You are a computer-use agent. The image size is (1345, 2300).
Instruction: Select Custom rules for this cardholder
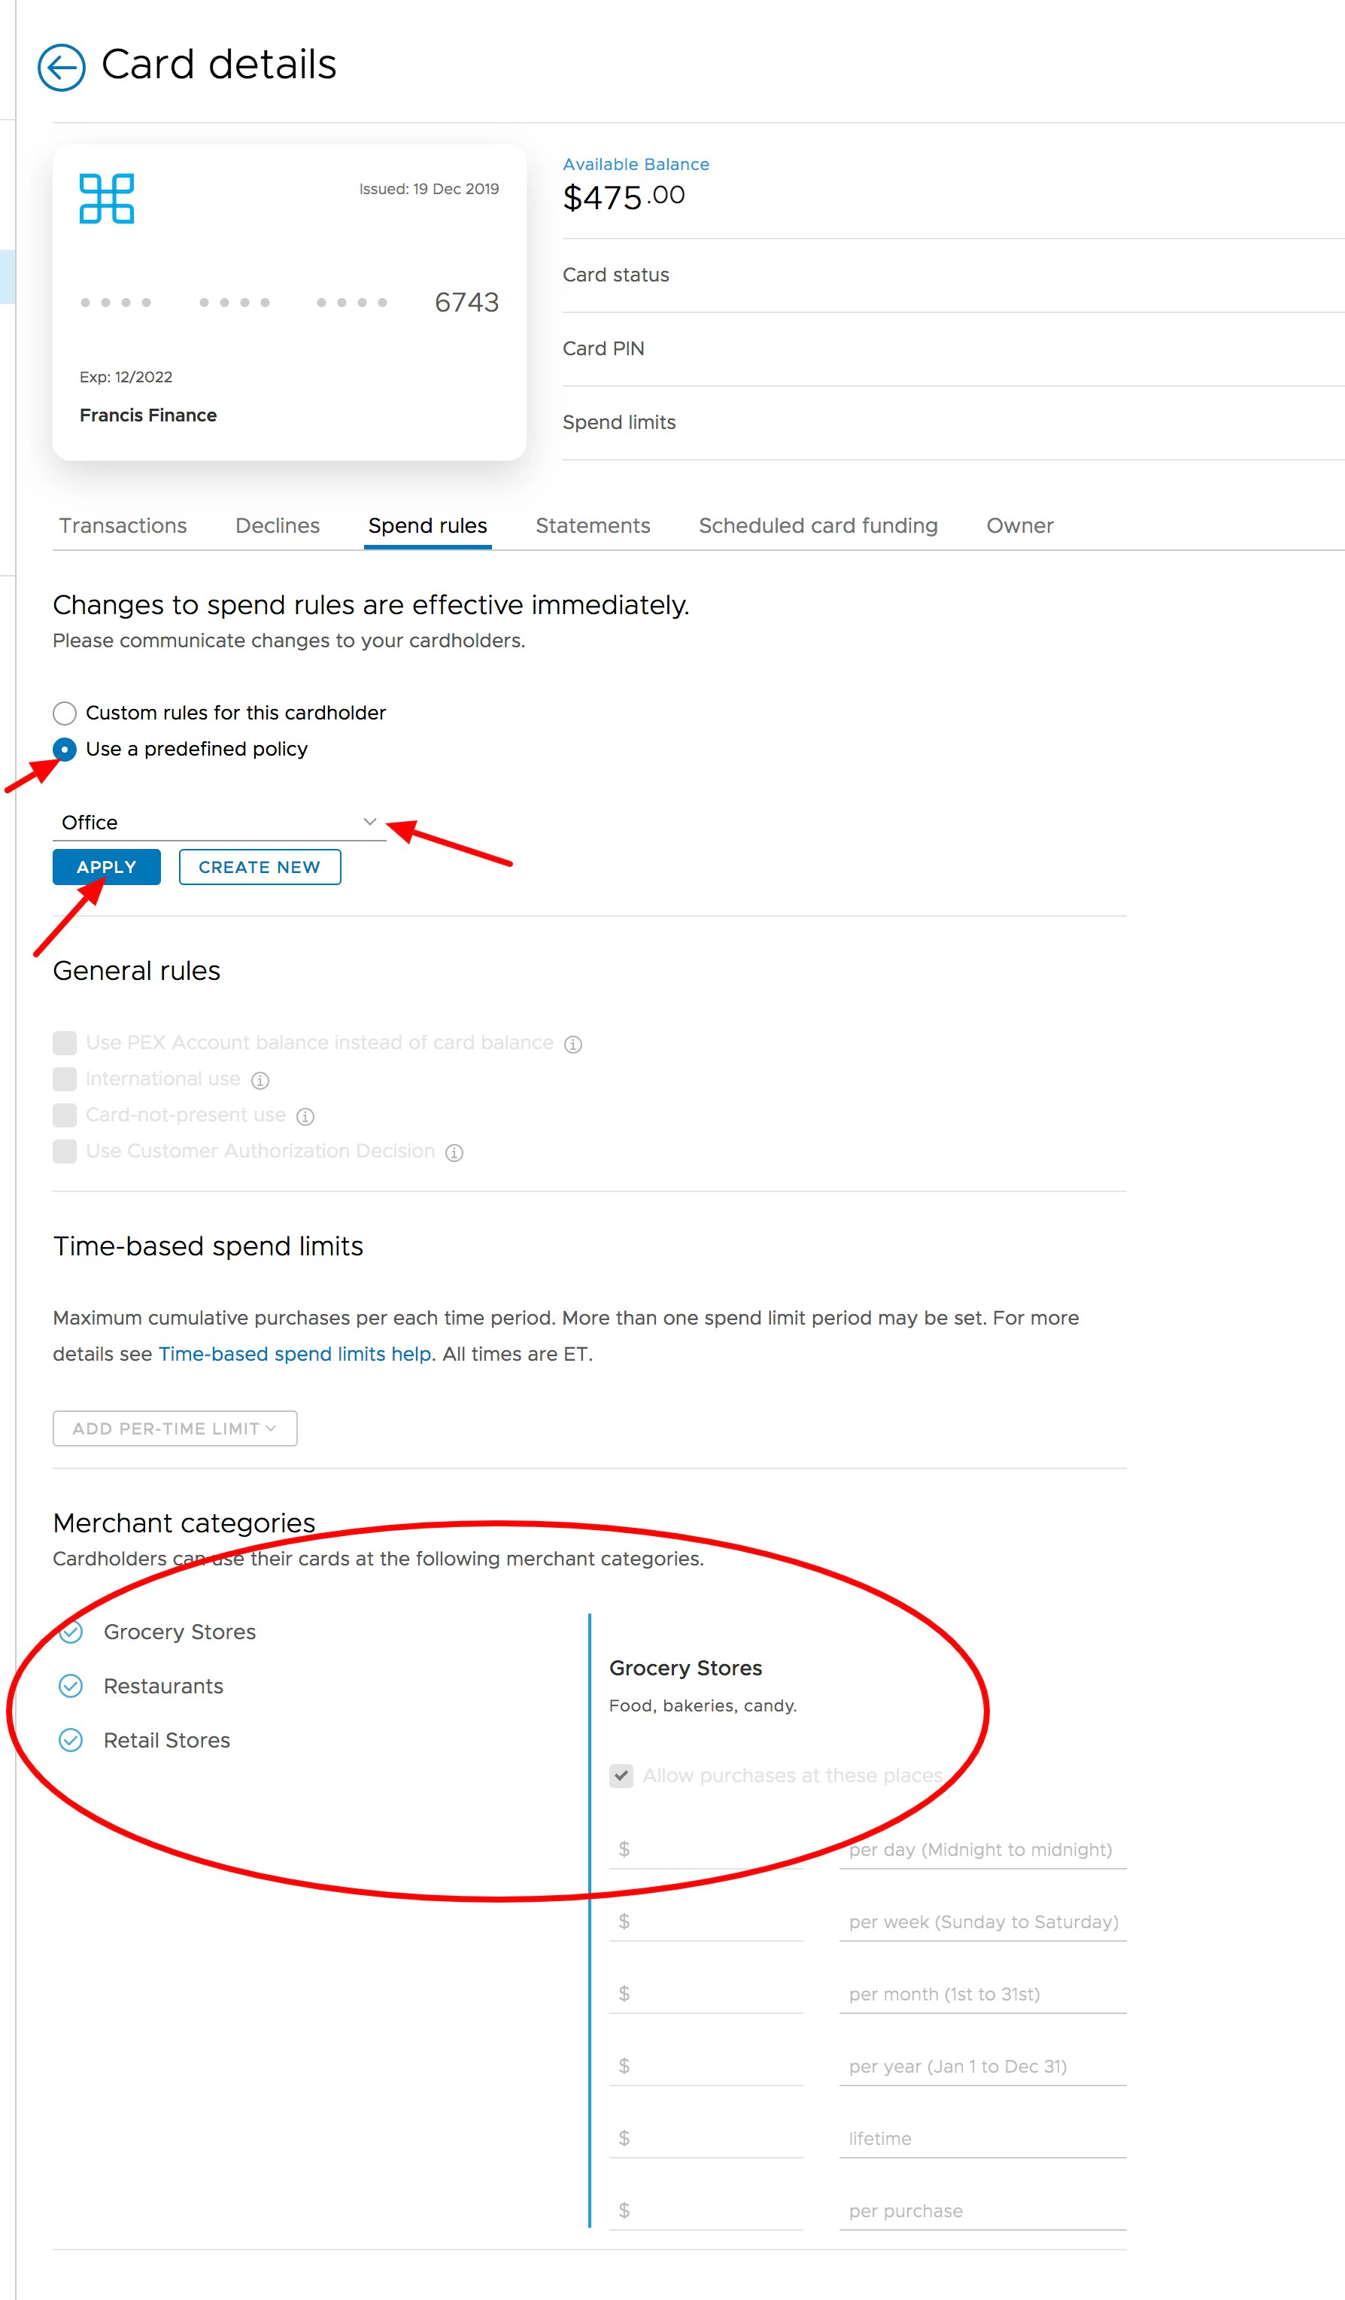click(64, 713)
